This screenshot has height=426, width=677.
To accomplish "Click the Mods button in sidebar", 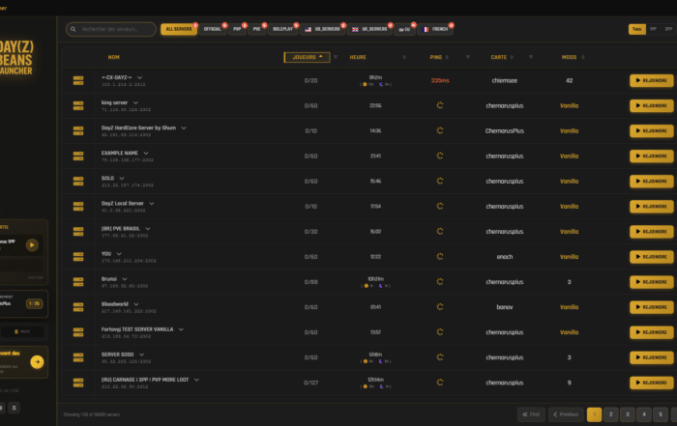I will tap(22, 331).
